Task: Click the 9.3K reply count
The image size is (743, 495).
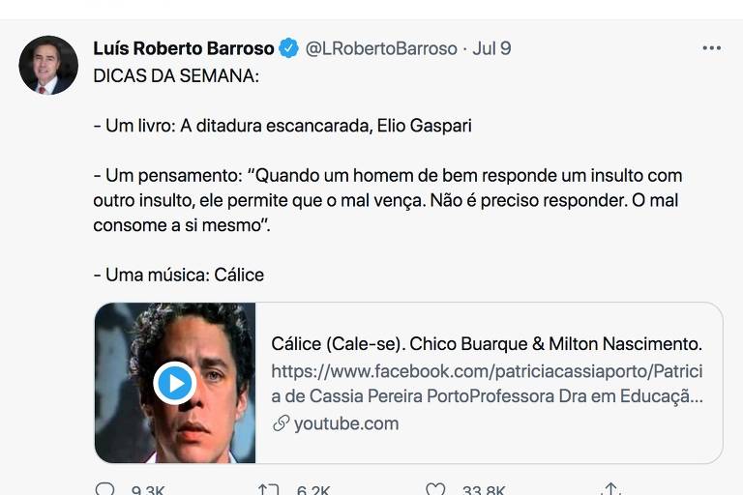Action: click(147, 490)
